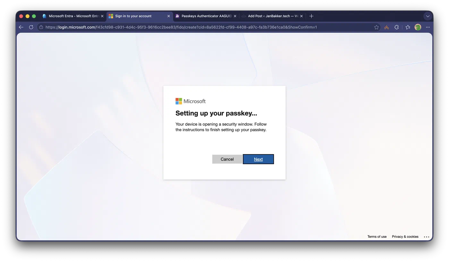The image size is (449, 262).
Task: Close the Sign in to your account tab
Action: coord(169,16)
